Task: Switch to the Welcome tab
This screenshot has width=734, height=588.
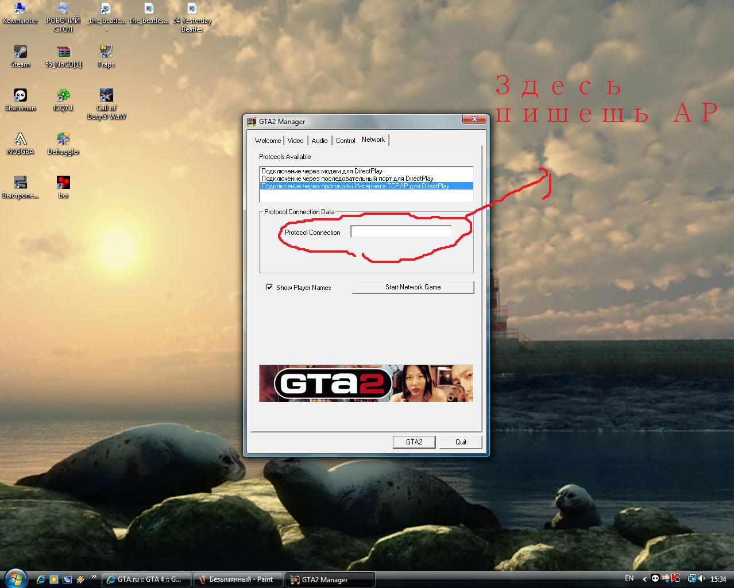Action: 268,141
